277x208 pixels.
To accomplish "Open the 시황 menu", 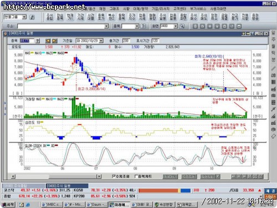I will (x=126, y=9).
